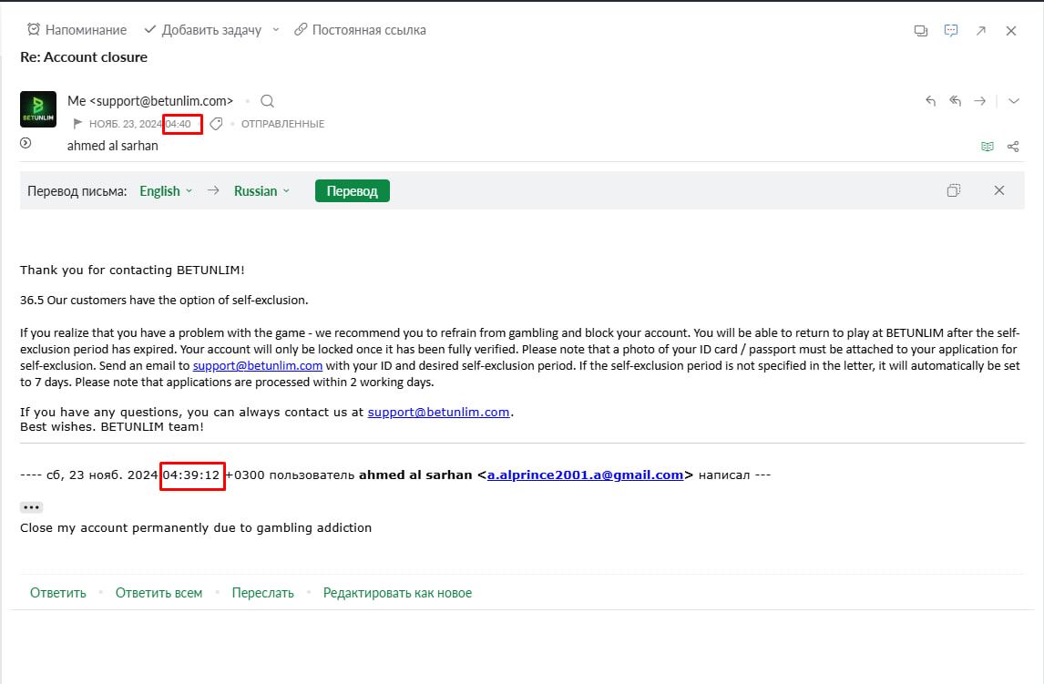Click the reply arrow icon

click(930, 101)
